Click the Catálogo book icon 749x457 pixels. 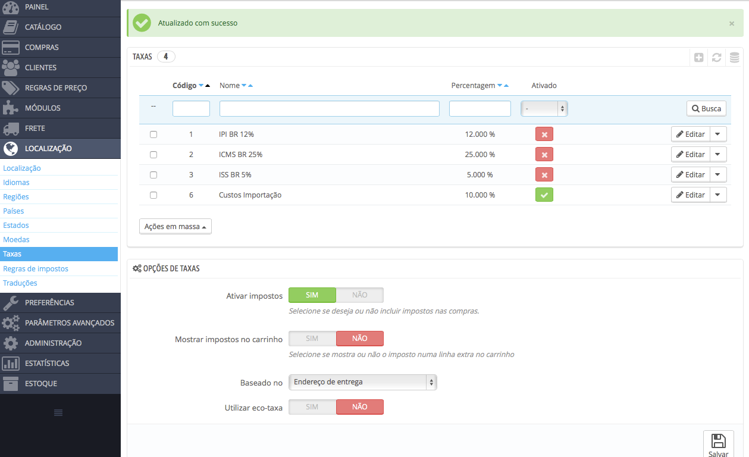(11, 27)
